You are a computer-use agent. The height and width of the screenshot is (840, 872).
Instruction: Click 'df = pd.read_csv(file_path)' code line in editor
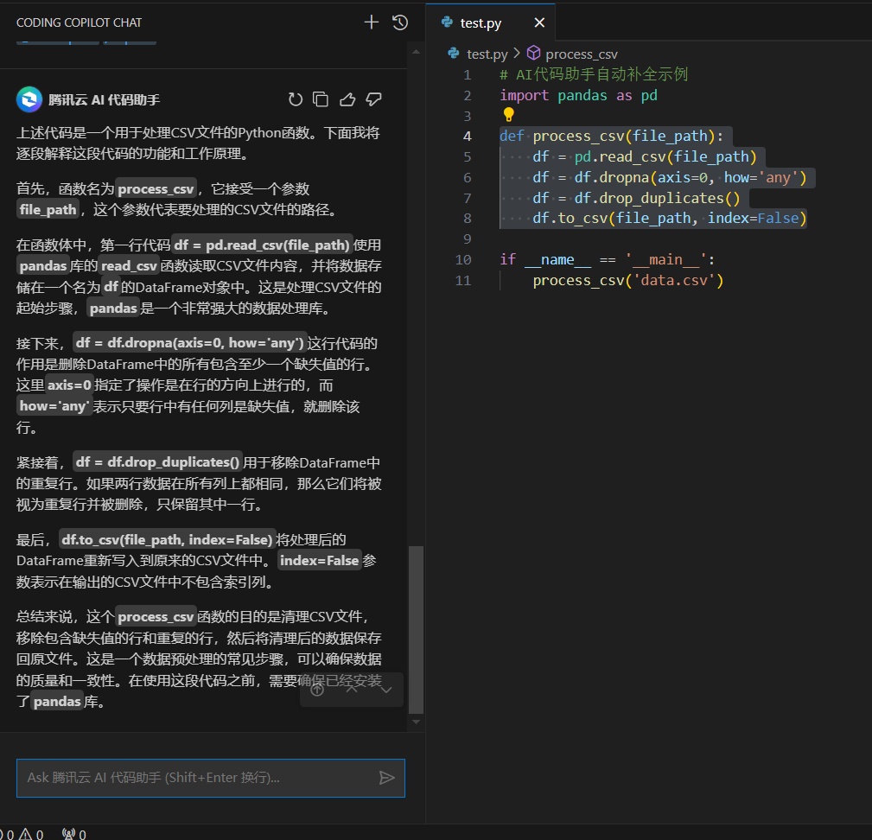coord(645,156)
